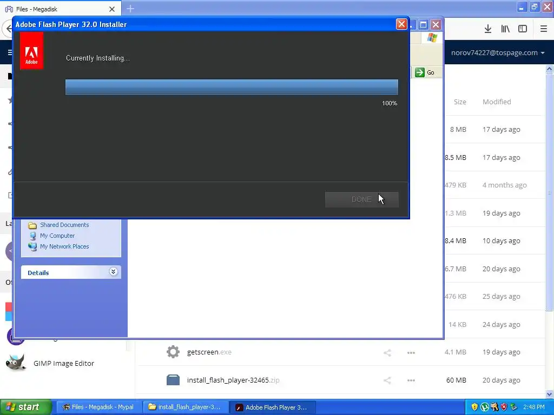Open the browser hamburger menu
Screen dimensions: 554x415
[x=543, y=29]
